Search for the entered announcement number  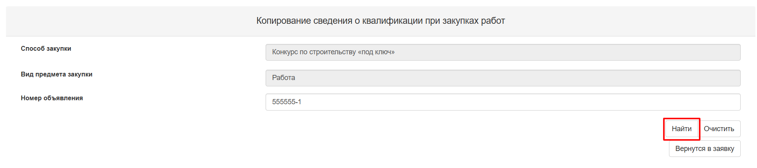click(x=681, y=129)
